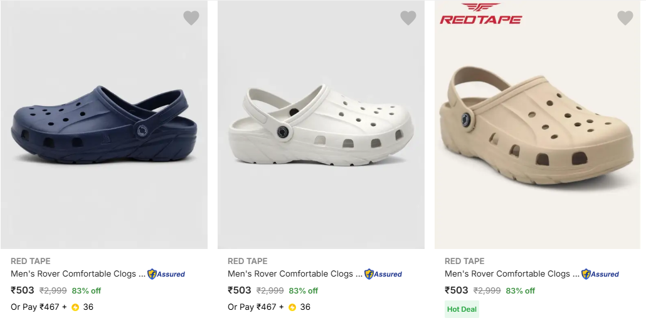Open navy blue clog product image

(104, 124)
